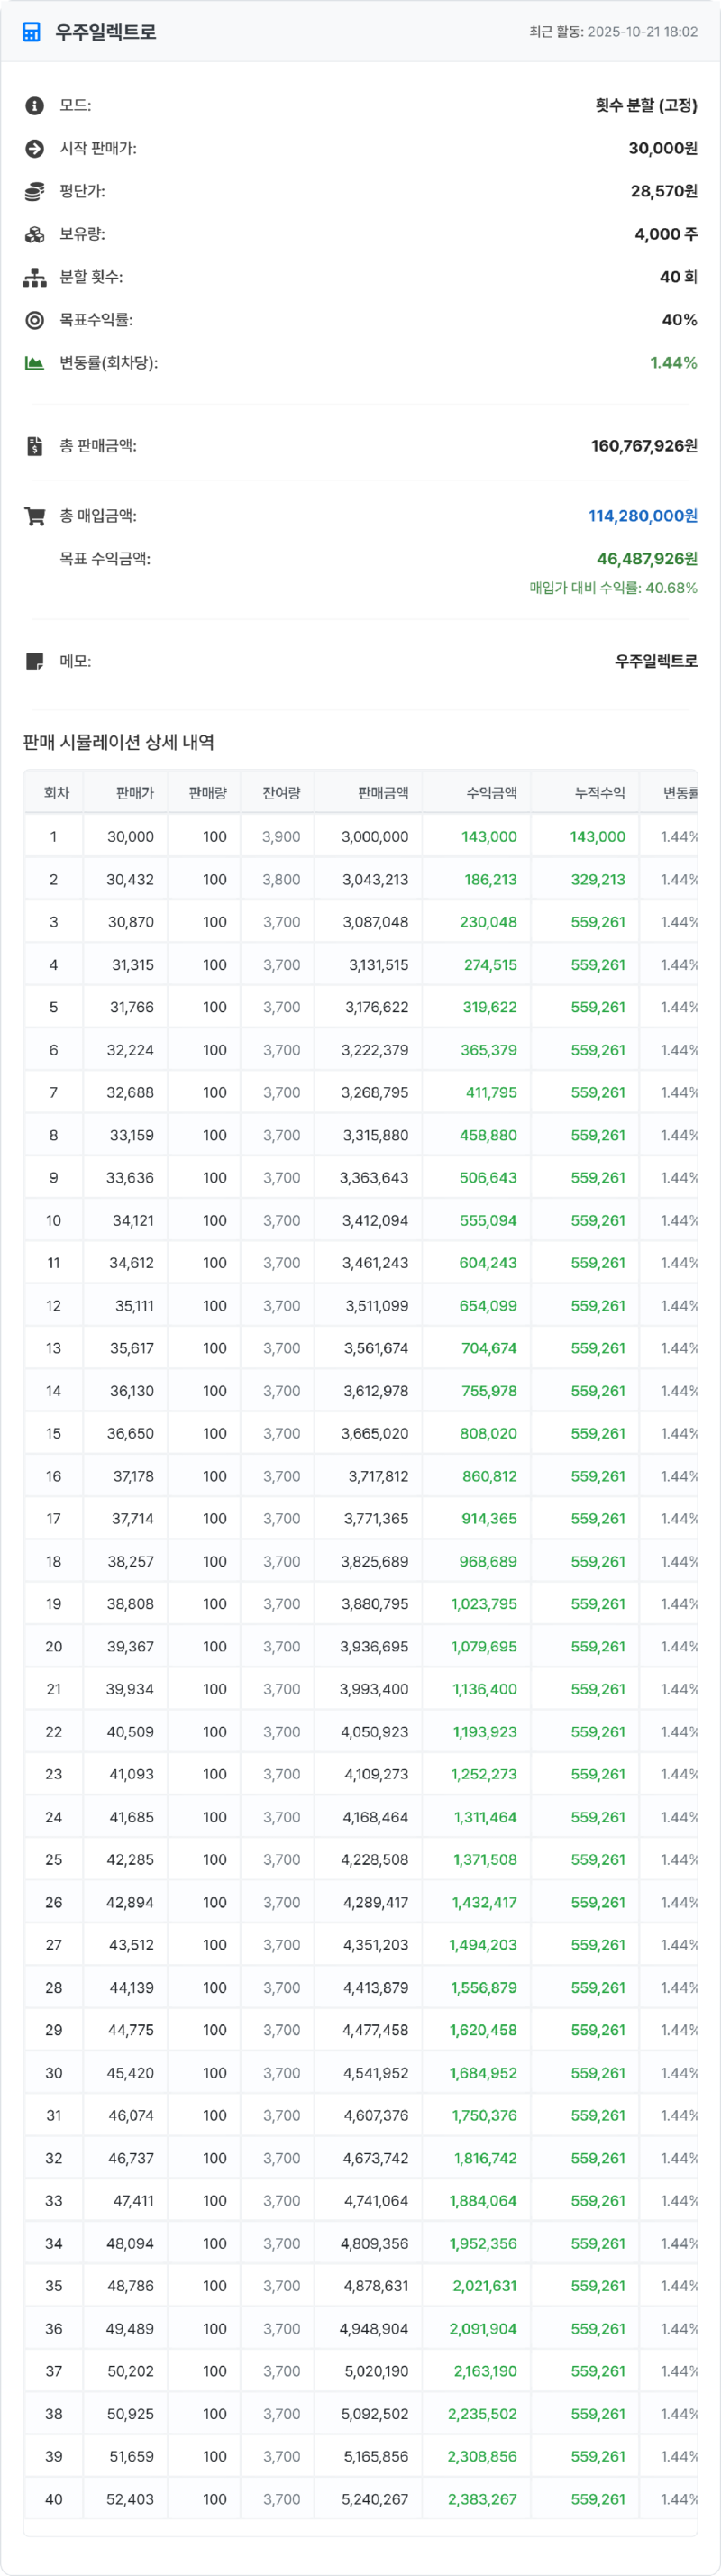
Task: Click the arrow icon beside 시작 판매가
Action: coord(35,149)
